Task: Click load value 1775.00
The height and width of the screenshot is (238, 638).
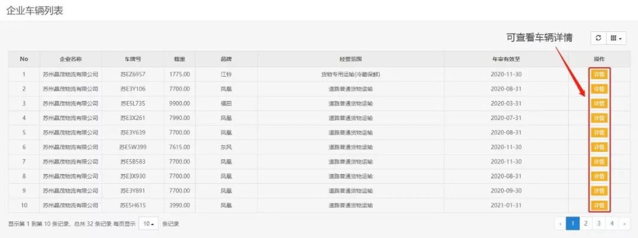Action: click(x=180, y=74)
